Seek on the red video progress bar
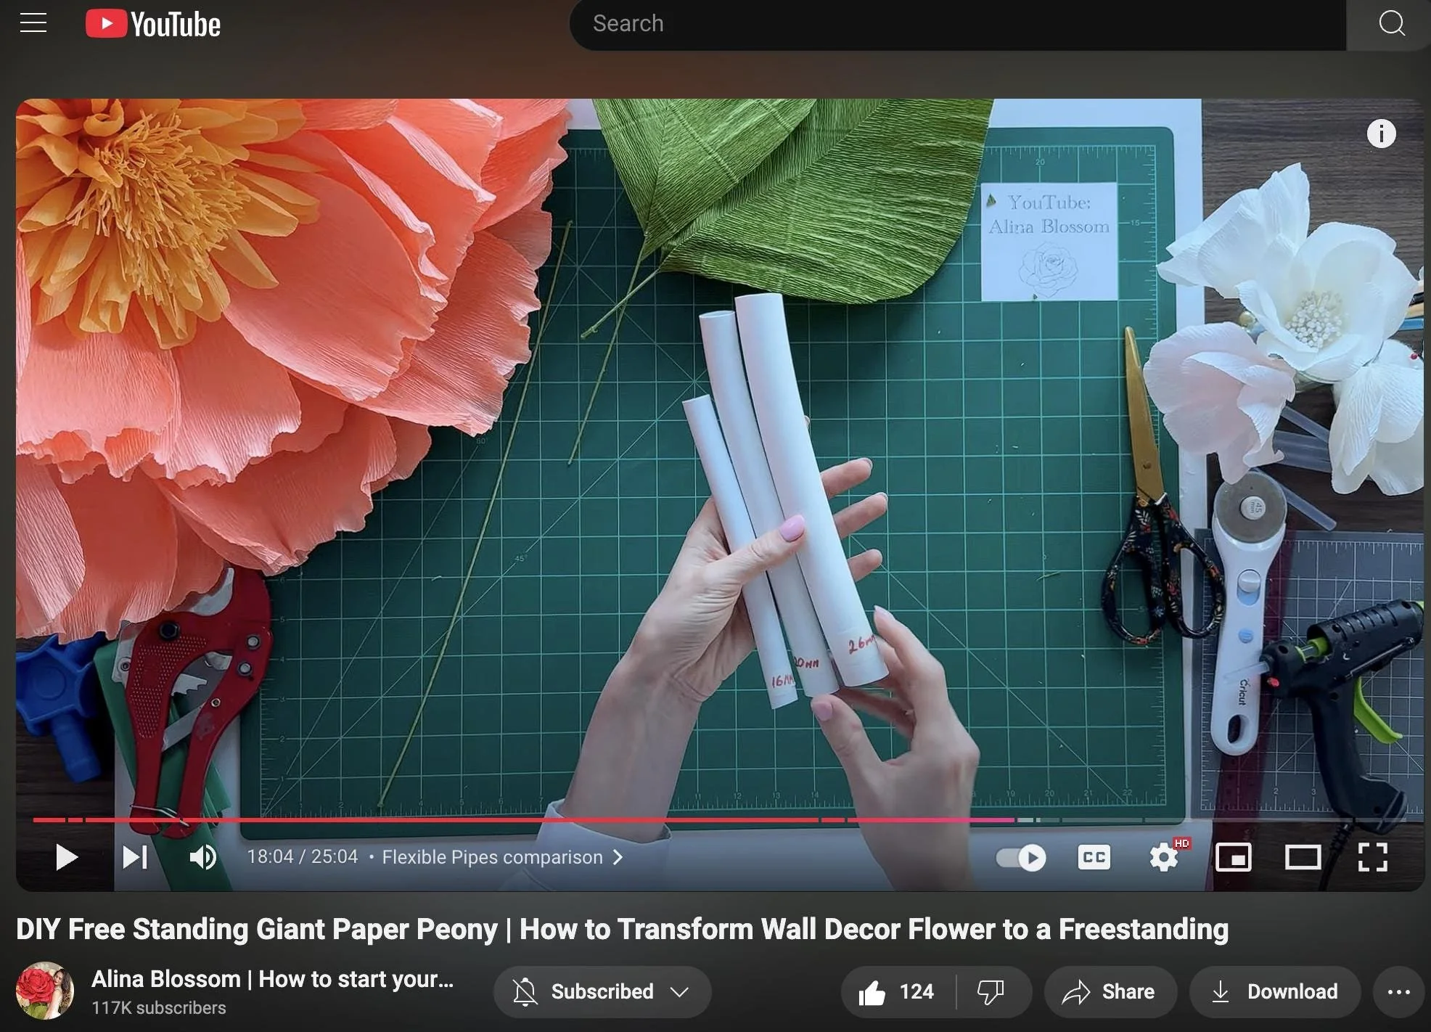The image size is (1431, 1032). tap(508, 820)
